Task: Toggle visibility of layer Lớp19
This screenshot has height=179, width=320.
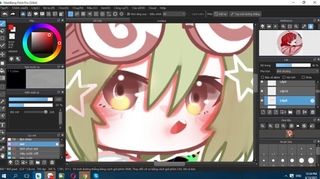Action: pyautogui.click(x=262, y=91)
